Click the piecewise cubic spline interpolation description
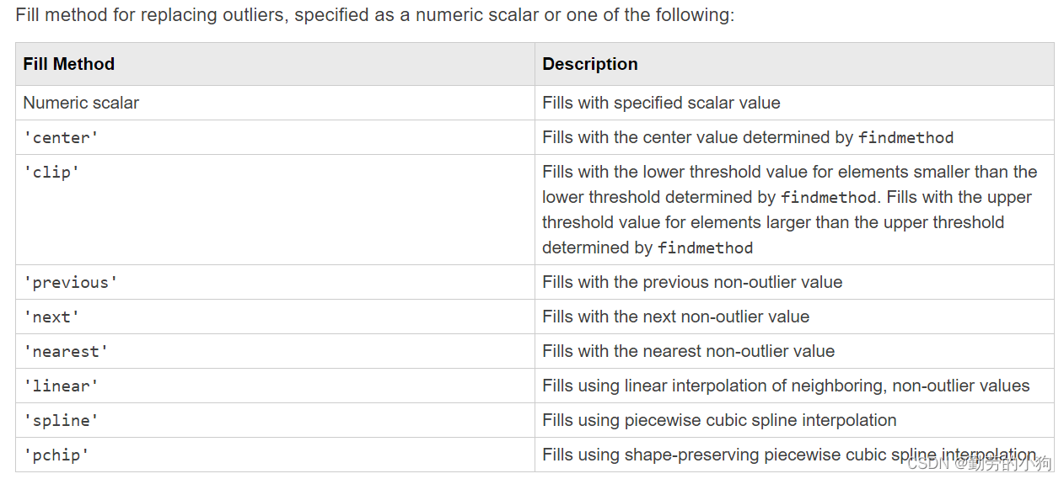Viewport: 1064px width, 479px height. coord(719,420)
